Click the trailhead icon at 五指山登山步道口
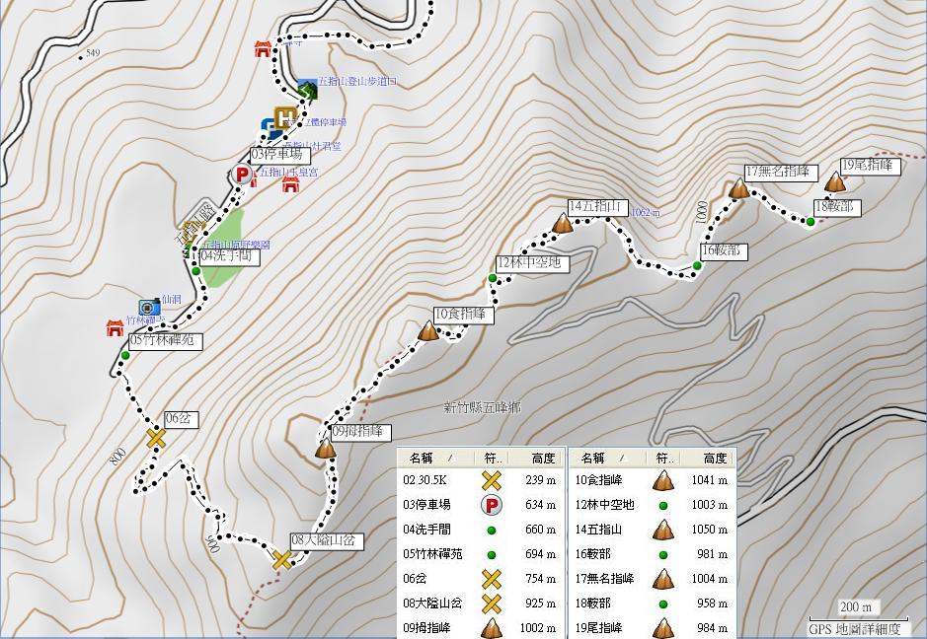This screenshot has height=639, width=927. coord(307,88)
